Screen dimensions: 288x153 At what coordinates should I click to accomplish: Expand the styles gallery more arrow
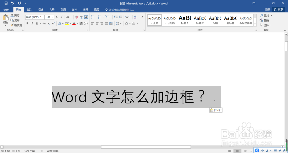point(255,24)
